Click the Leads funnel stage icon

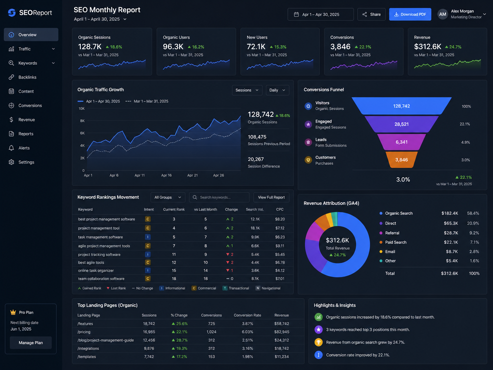308,142
